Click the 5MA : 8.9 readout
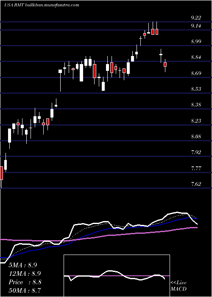 [23, 265]
